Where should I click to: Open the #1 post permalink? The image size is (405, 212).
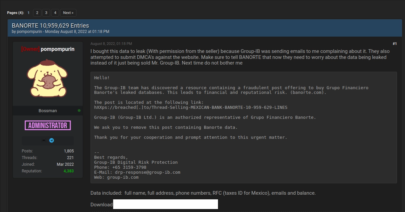point(395,44)
